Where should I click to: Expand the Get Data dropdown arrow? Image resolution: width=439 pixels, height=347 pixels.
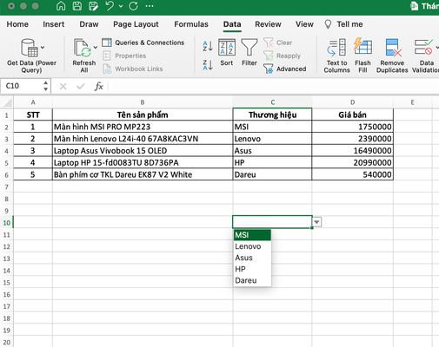tap(43, 47)
